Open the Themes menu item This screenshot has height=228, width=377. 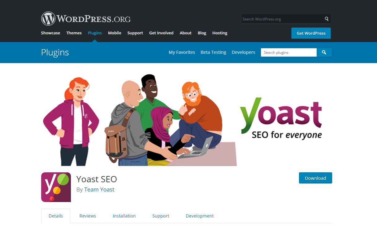point(74,33)
